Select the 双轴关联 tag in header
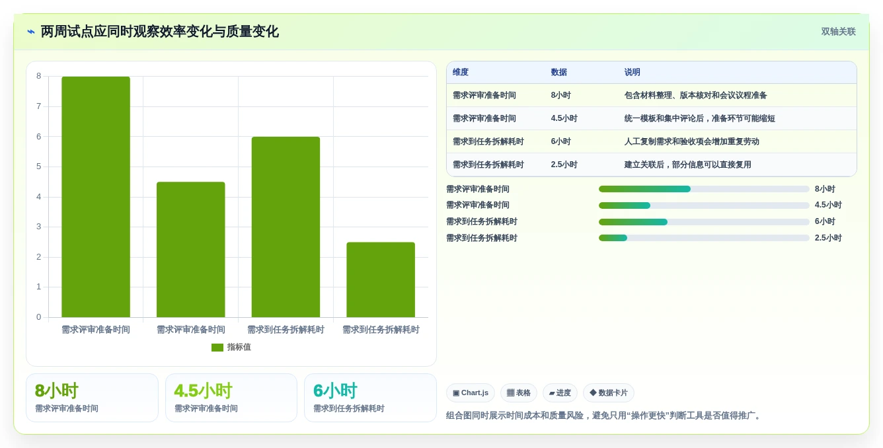 pos(838,32)
